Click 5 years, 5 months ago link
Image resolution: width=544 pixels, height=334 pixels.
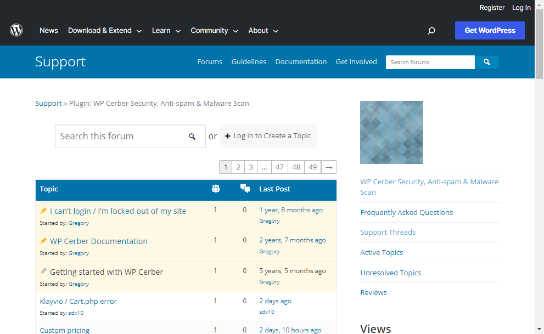point(293,271)
